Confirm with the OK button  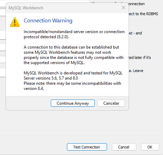(x=150, y=147)
